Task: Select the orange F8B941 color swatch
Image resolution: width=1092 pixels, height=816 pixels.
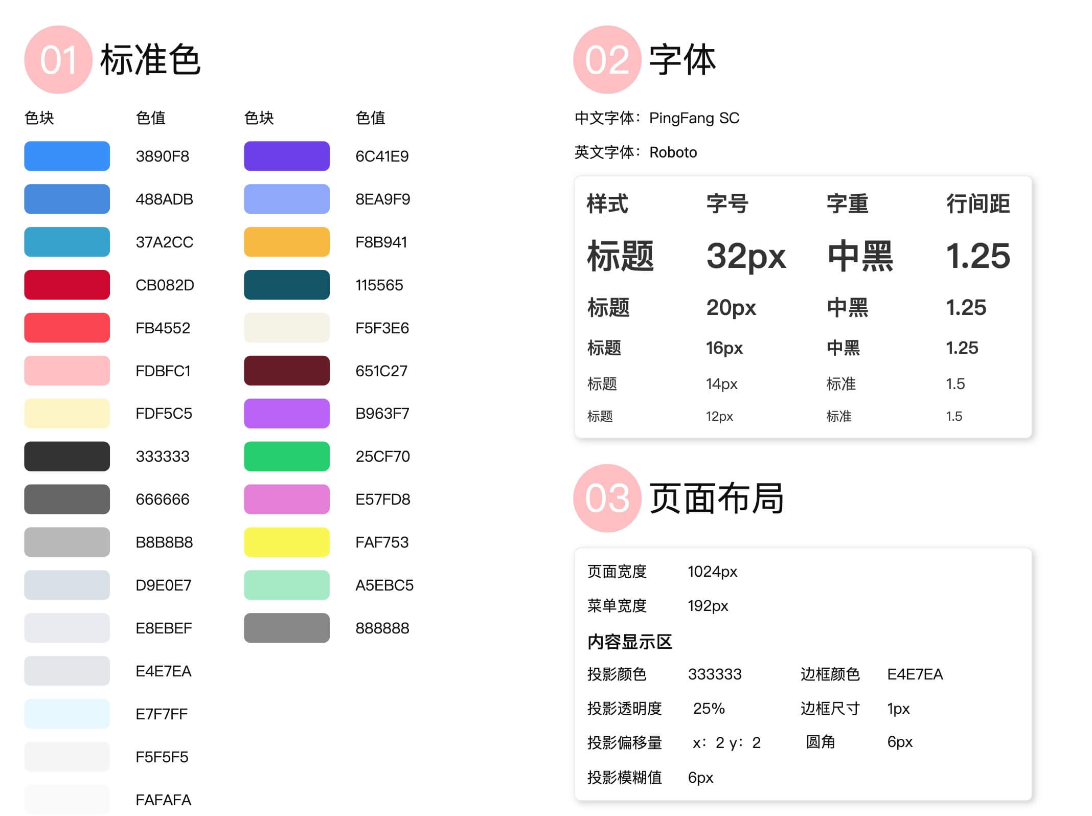Action: pos(286,242)
